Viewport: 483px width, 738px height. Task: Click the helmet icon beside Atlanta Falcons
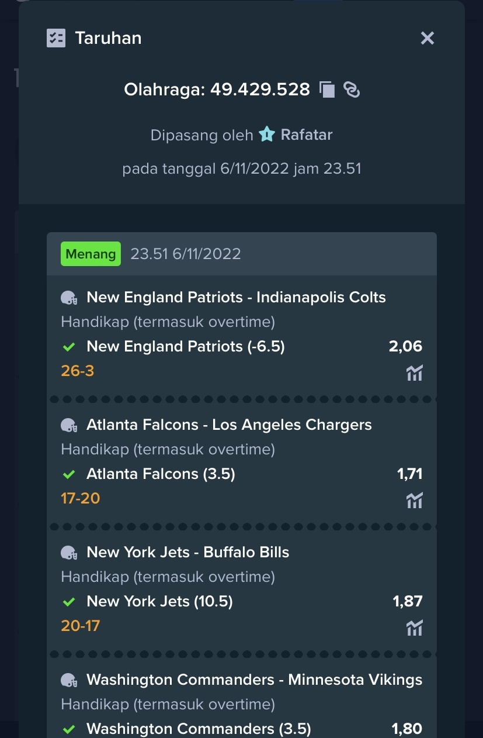tap(69, 425)
